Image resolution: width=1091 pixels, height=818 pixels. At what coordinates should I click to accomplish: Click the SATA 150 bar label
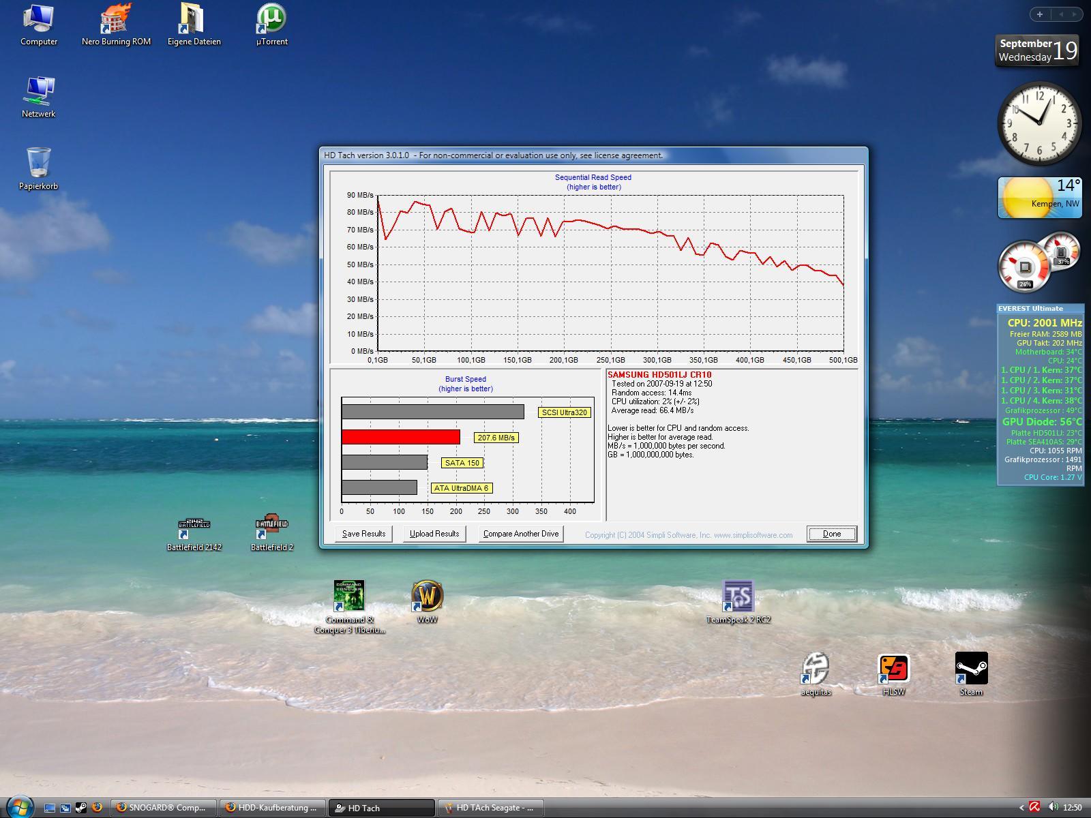pos(462,463)
